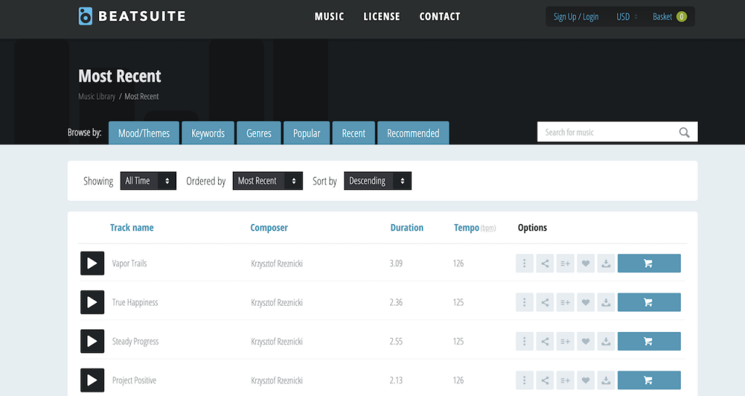Open more options for Steady Progress

[525, 341]
